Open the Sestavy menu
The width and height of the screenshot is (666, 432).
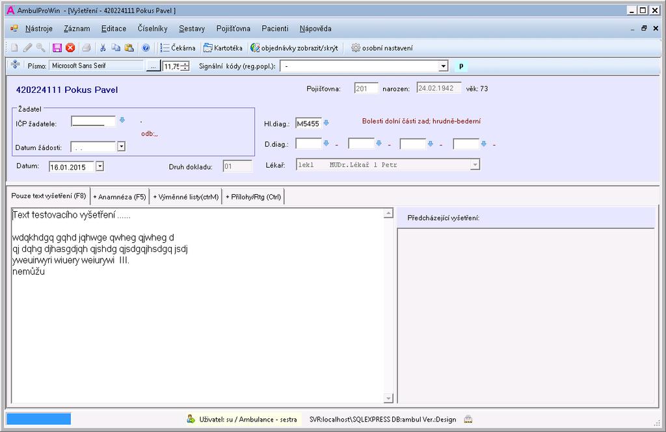tap(192, 29)
